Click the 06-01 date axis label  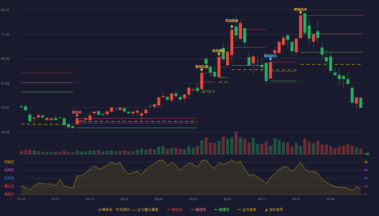coord(227,199)
